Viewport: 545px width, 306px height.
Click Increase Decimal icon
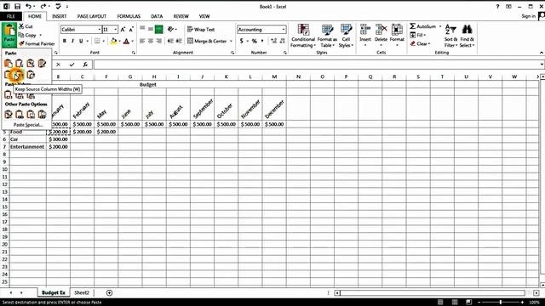tap(274, 41)
